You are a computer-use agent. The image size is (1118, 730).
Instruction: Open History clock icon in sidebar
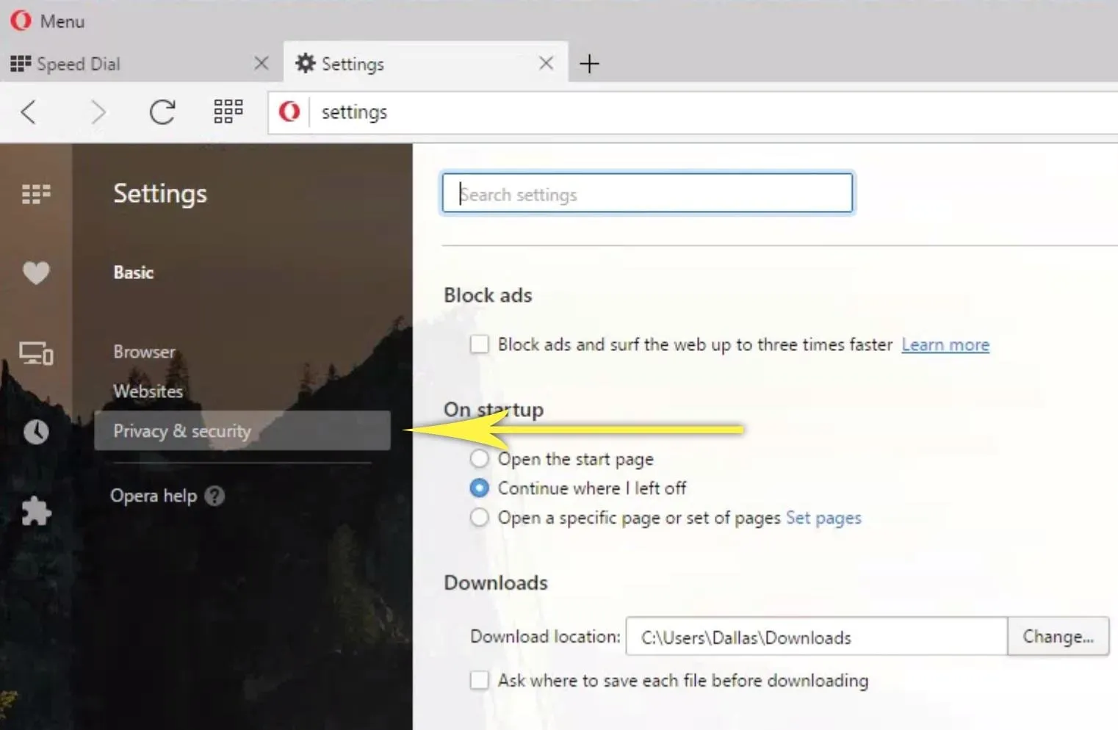point(36,432)
